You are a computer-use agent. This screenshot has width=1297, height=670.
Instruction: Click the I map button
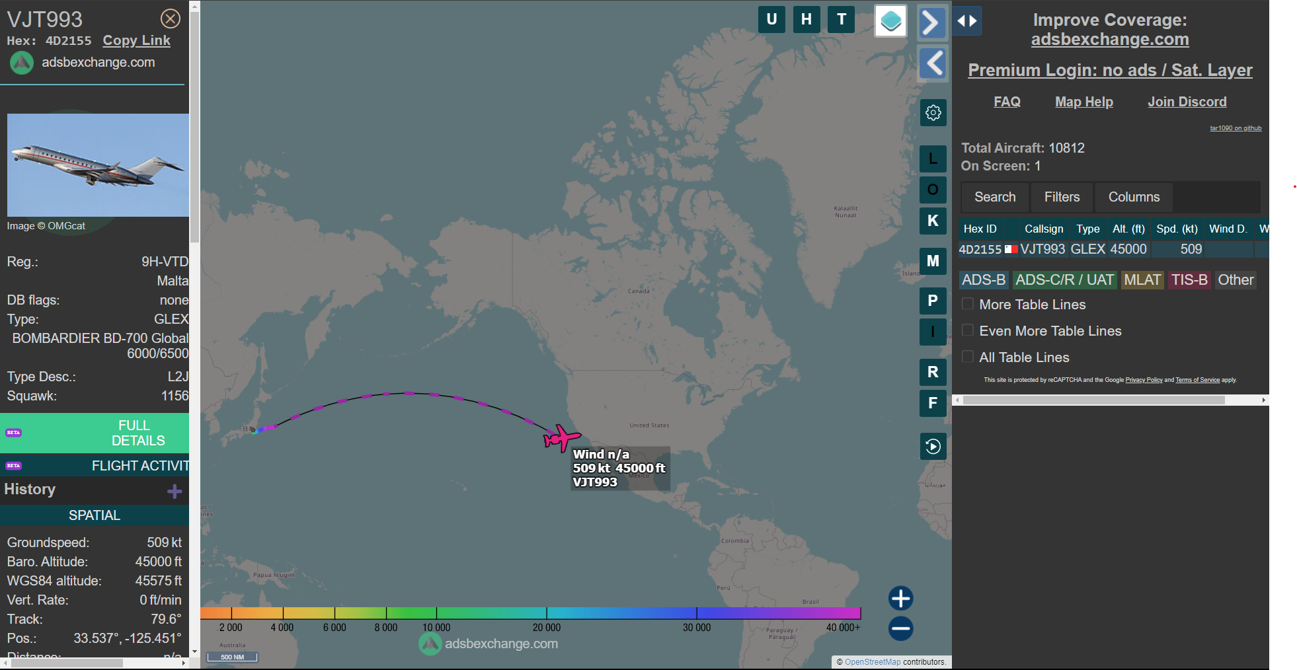pyautogui.click(x=933, y=332)
